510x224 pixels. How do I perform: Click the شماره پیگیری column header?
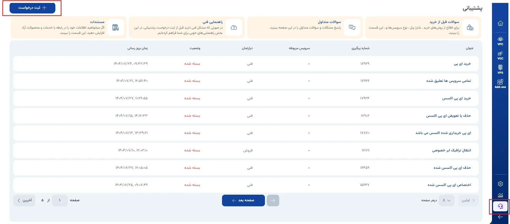[x=360, y=48]
